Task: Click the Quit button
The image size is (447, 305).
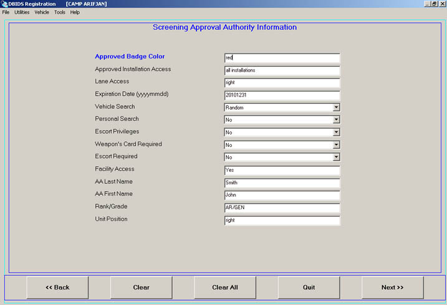Action: tap(309, 288)
